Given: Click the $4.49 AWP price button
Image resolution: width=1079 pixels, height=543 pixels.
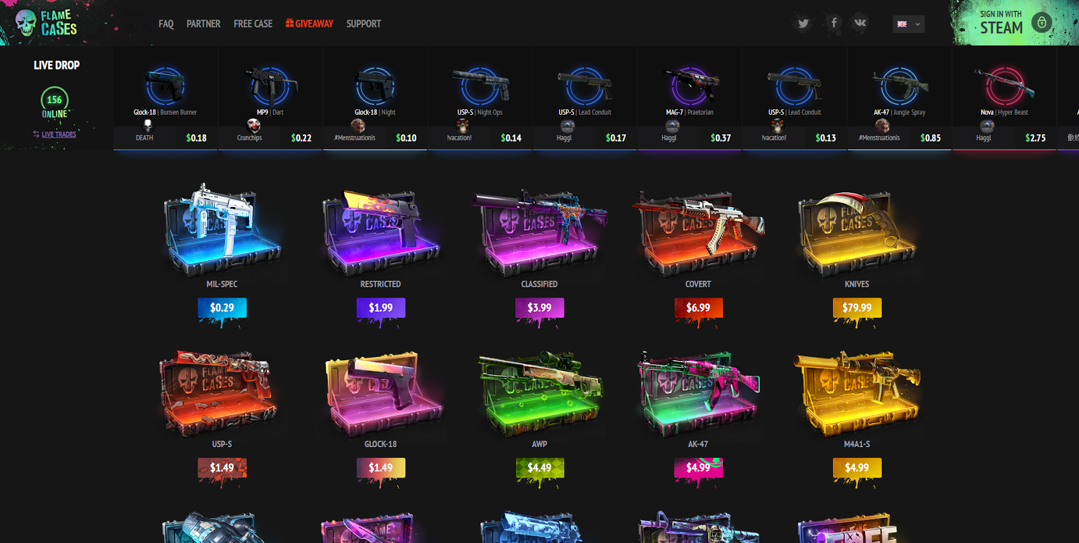Looking at the screenshot, I should pos(539,467).
